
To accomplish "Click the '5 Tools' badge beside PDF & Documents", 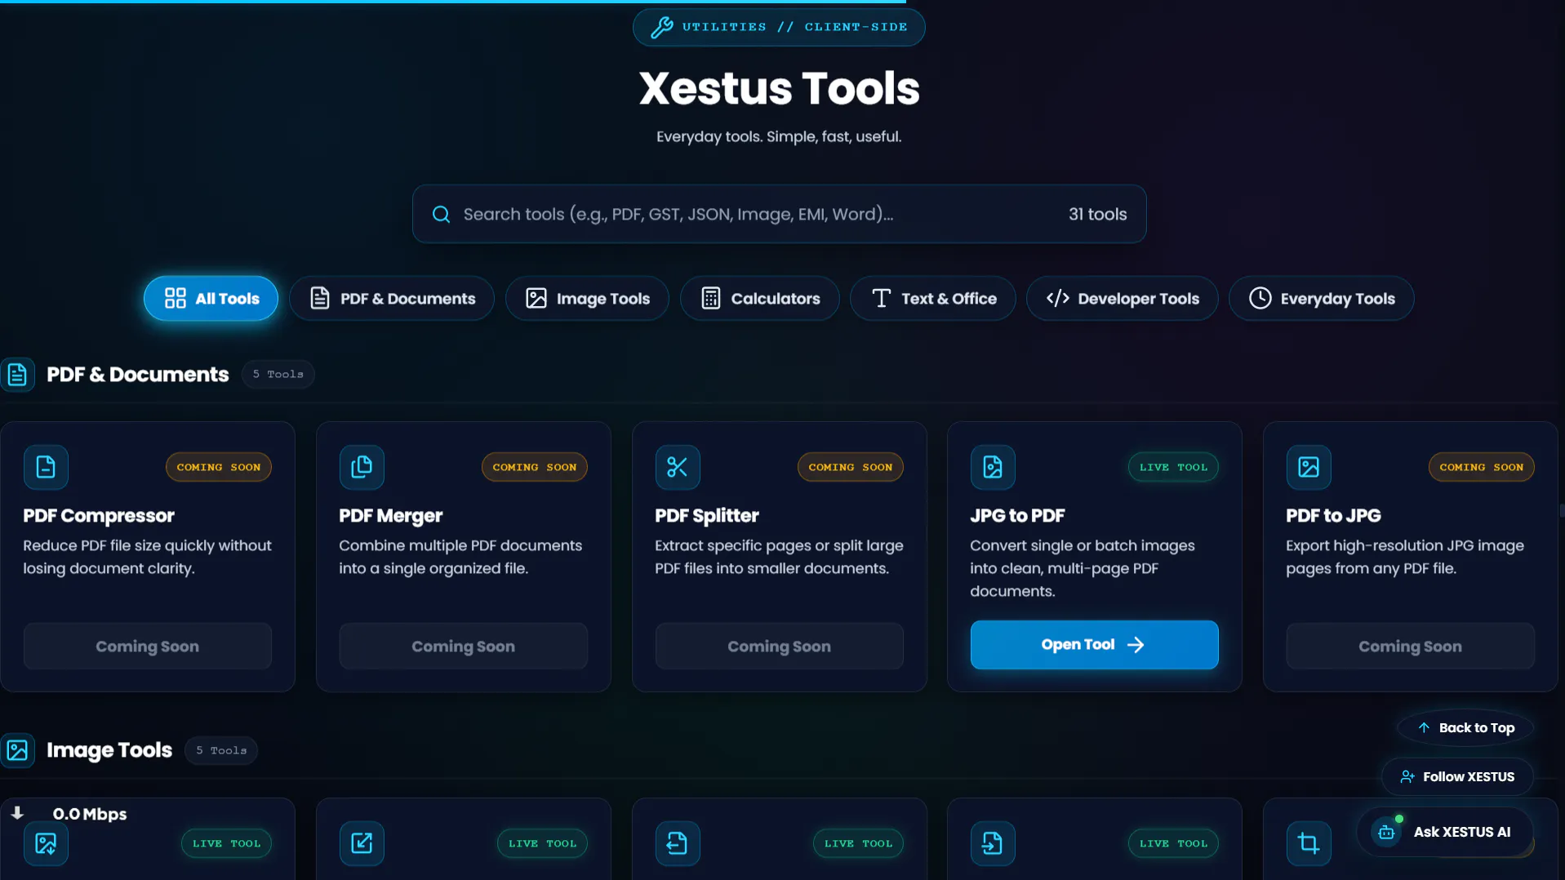I will 278,374.
